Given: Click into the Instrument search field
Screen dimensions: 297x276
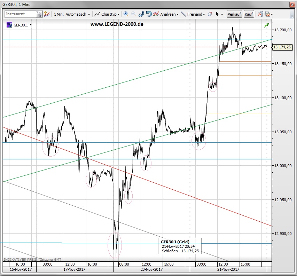Looking at the screenshot, I should coord(20,14).
